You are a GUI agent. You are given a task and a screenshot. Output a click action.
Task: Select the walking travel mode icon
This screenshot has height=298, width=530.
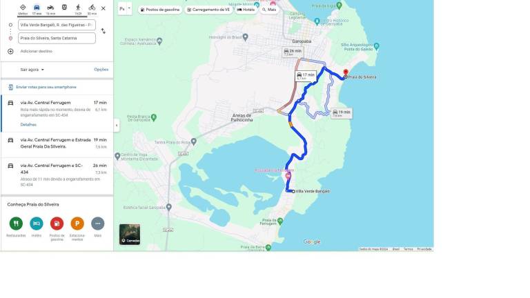[78, 9]
